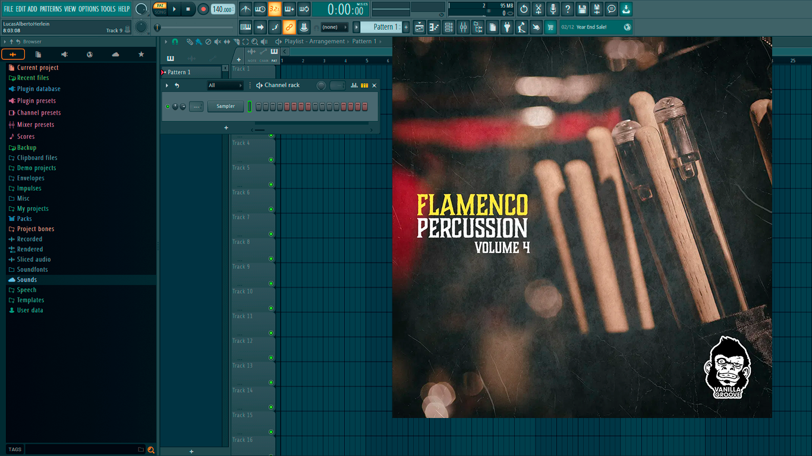Viewport: 812px width, 456px height.
Task: Toggle the metronome icon
Action: click(x=246, y=9)
